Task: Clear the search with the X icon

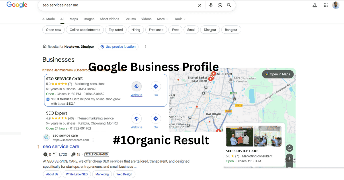Action: point(200,5)
